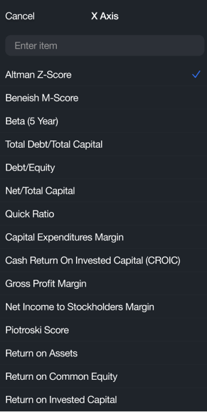Select Net Income to Stockholders Margin

click(x=103, y=307)
